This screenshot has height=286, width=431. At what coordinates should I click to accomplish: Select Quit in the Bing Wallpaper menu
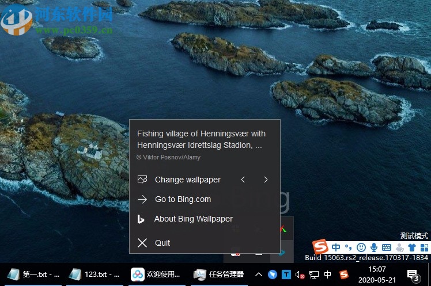click(x=162, y=243)
